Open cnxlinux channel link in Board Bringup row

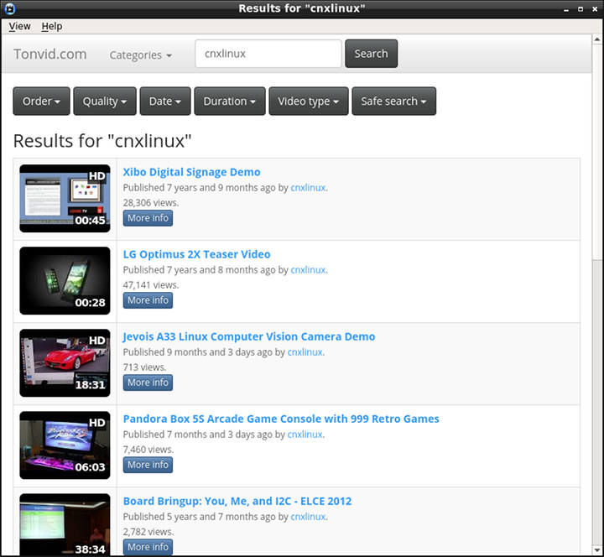(x=308, y=517)
